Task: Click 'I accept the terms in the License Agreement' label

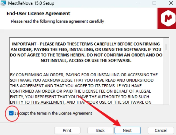Action: pos(53,113)
